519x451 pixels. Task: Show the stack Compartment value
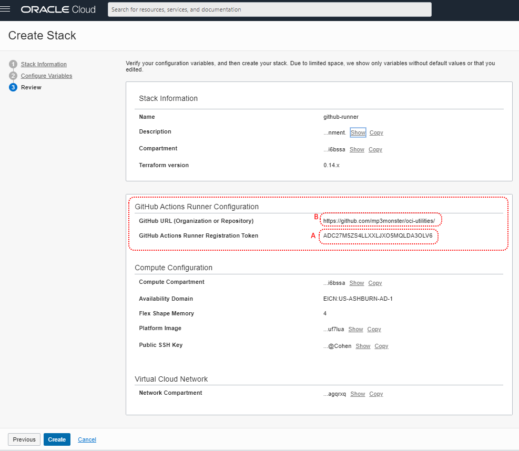pyautogui.click(x=357, y=149)
